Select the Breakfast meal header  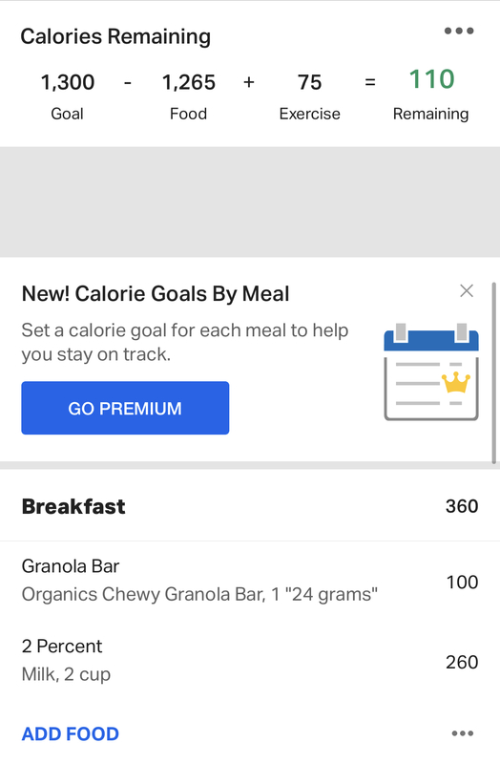[x=250, y=506]
